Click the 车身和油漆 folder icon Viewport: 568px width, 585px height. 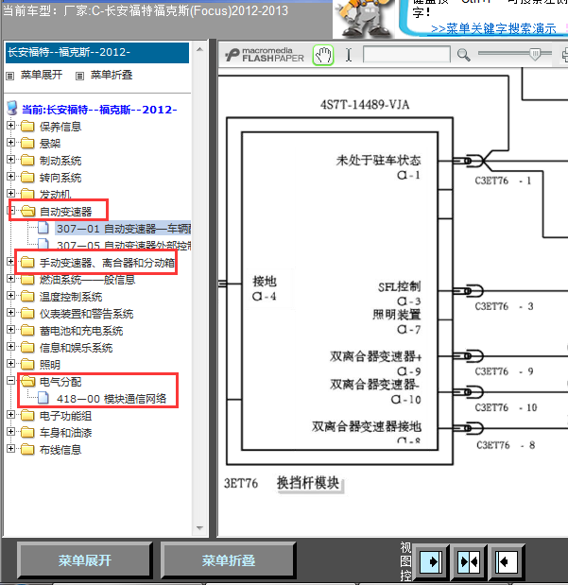(27, 432)
